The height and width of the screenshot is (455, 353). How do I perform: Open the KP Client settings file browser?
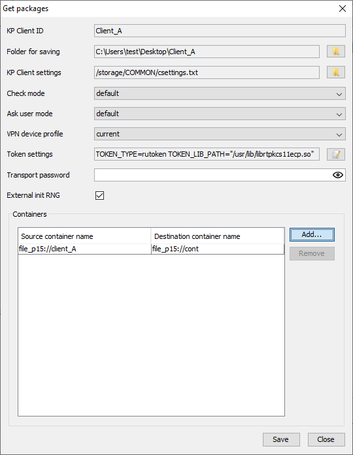click(x=336, y=72)
